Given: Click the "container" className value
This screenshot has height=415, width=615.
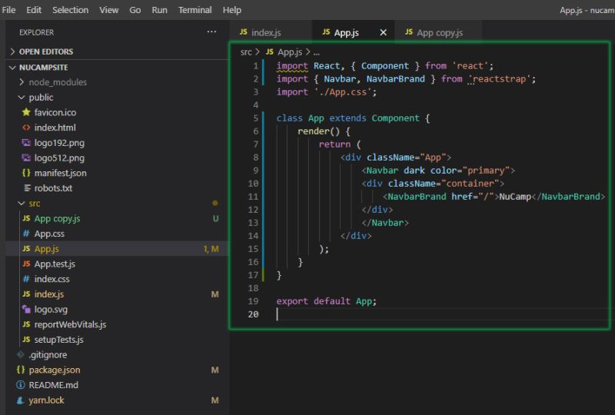Looking at the screenshot, I should click(x=470, y=184).
